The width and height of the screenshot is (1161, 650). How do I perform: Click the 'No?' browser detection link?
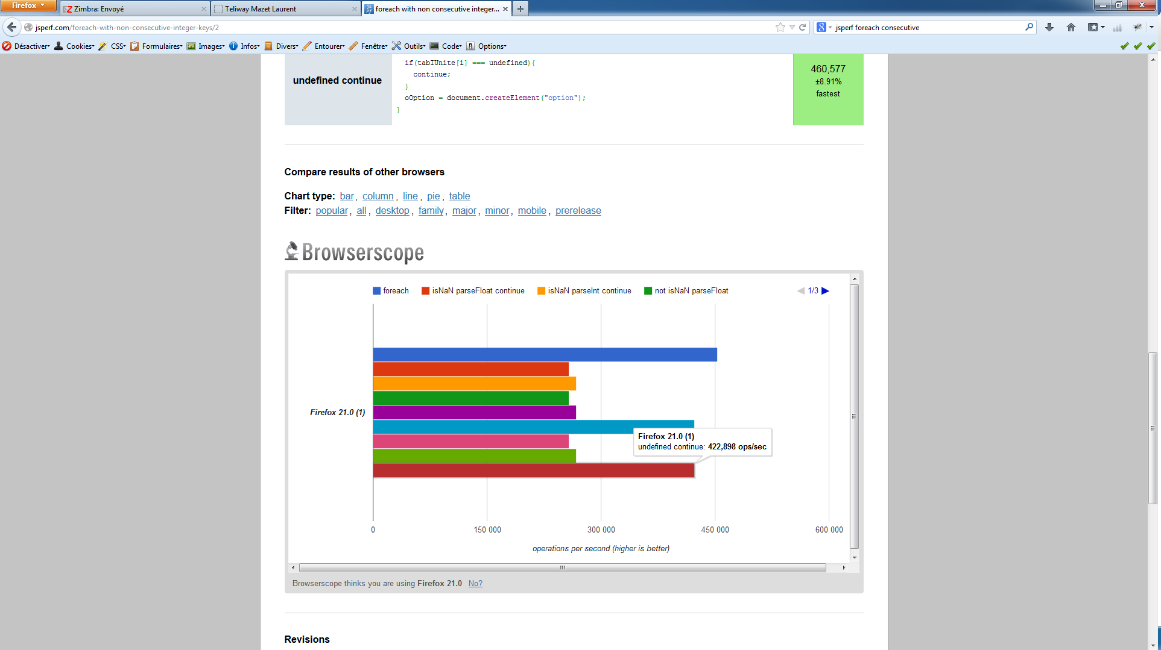coord(475,584)
